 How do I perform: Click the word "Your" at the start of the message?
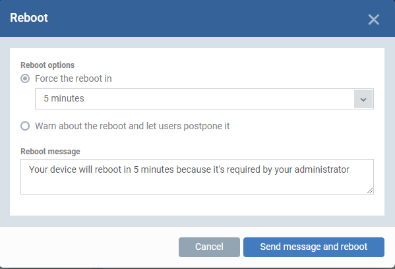pyautogui.click(x=38, y=169)
